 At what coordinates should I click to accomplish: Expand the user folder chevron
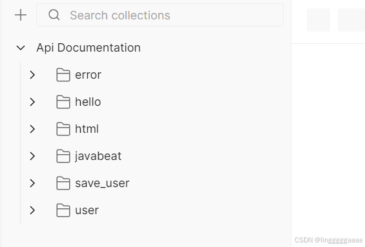click(x=32, y=210)
